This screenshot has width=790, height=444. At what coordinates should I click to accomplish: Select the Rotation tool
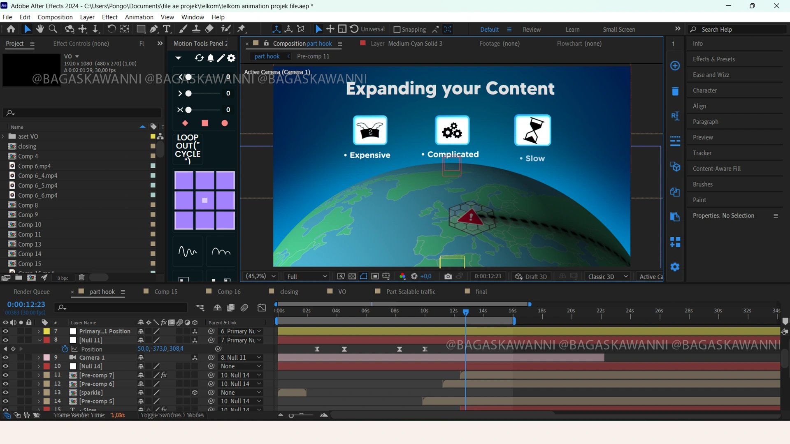click(112, 29)
